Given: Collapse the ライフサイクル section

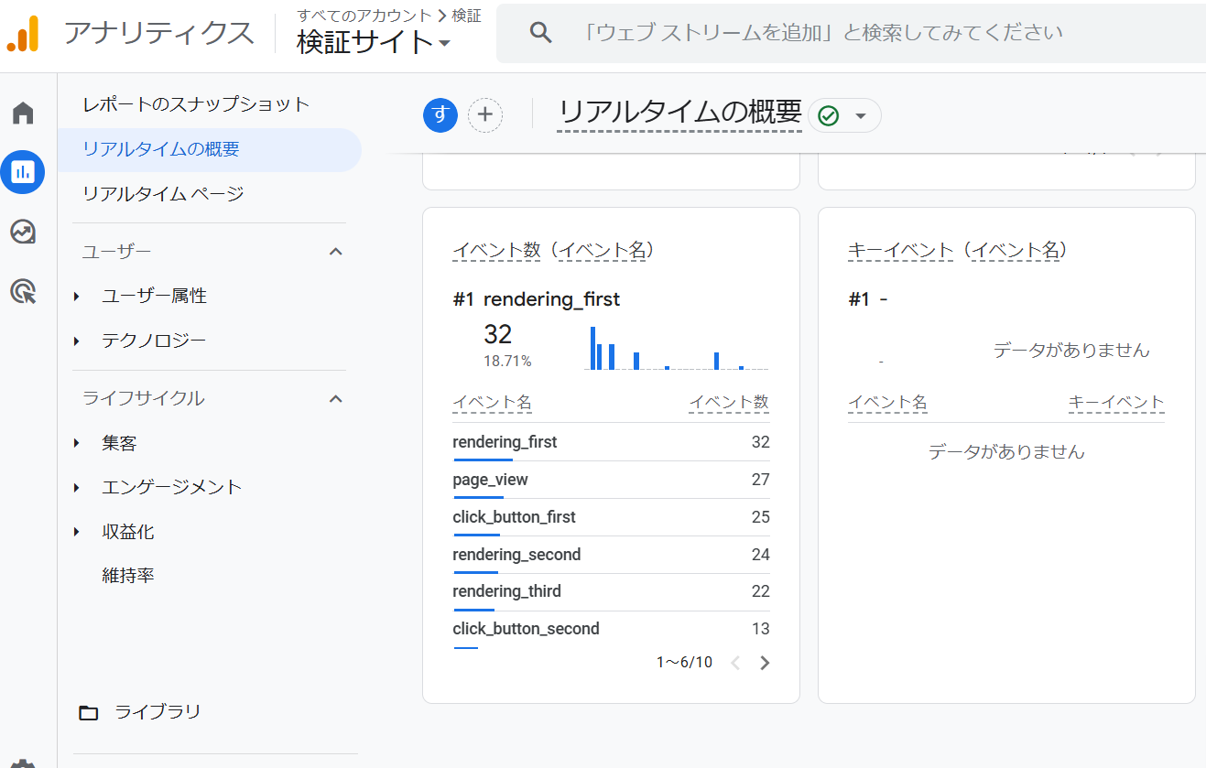Looking at the screenshot, I should (335, 399).
